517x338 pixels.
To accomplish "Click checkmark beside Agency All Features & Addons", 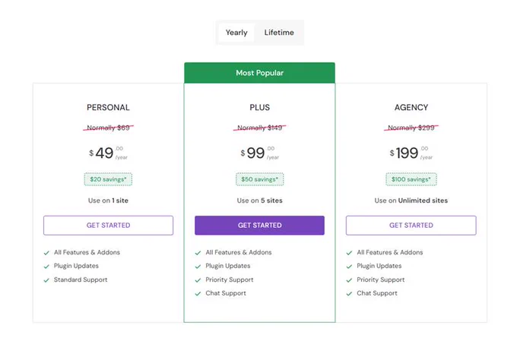I will click(x=349, y=253).
